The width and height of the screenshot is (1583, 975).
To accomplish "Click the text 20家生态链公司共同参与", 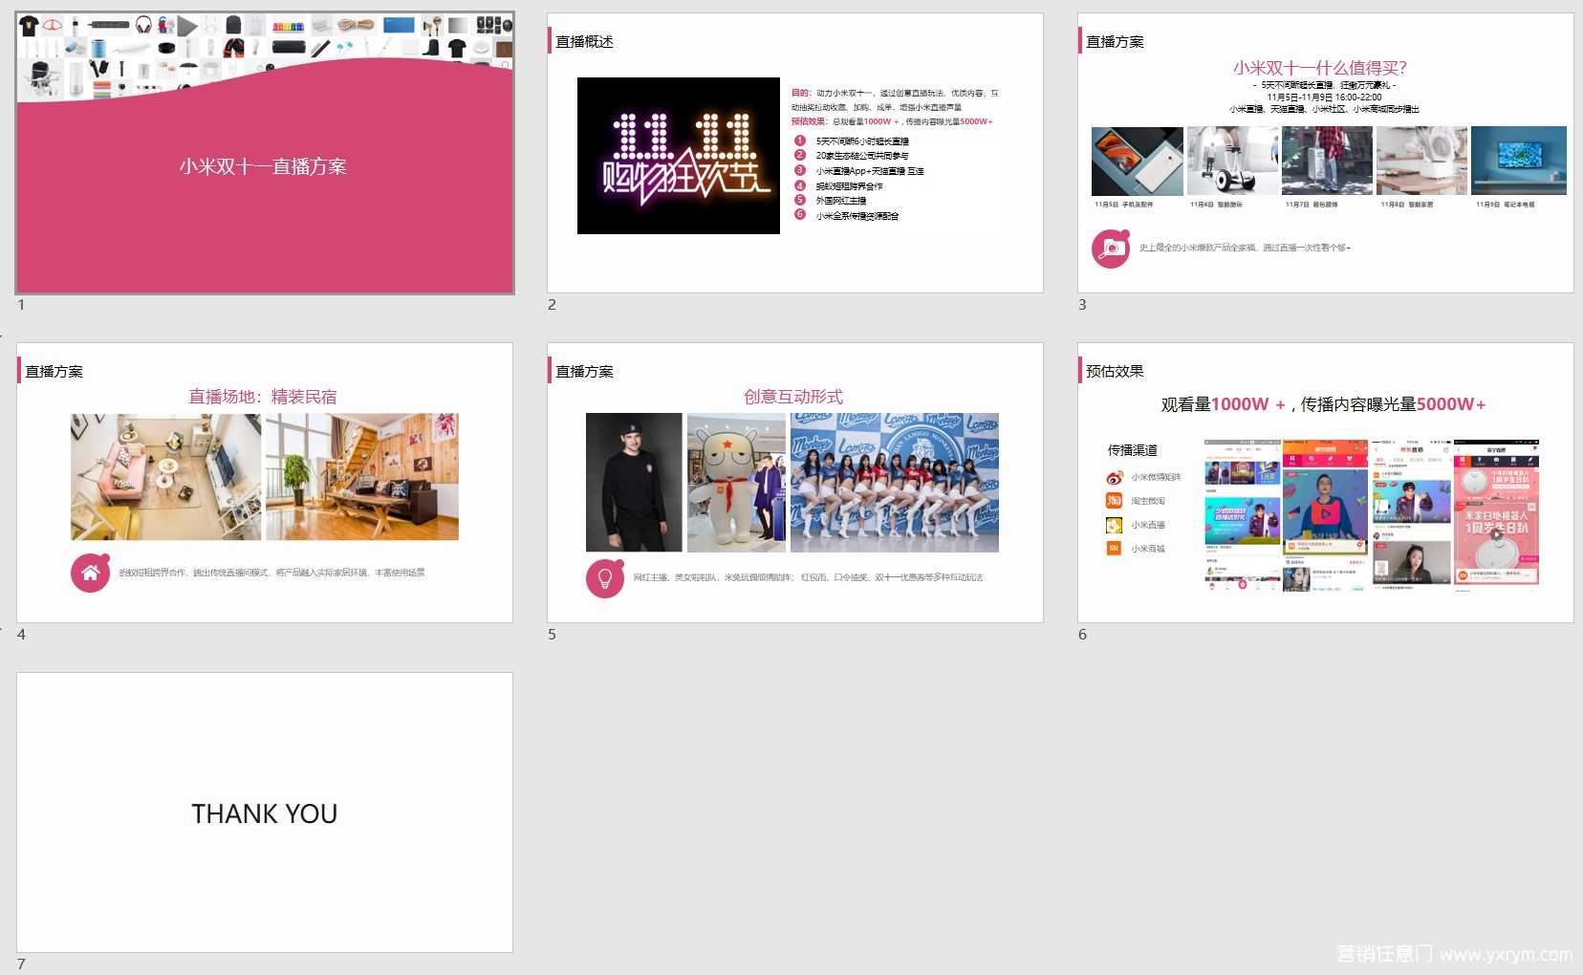I will (862, 156).
